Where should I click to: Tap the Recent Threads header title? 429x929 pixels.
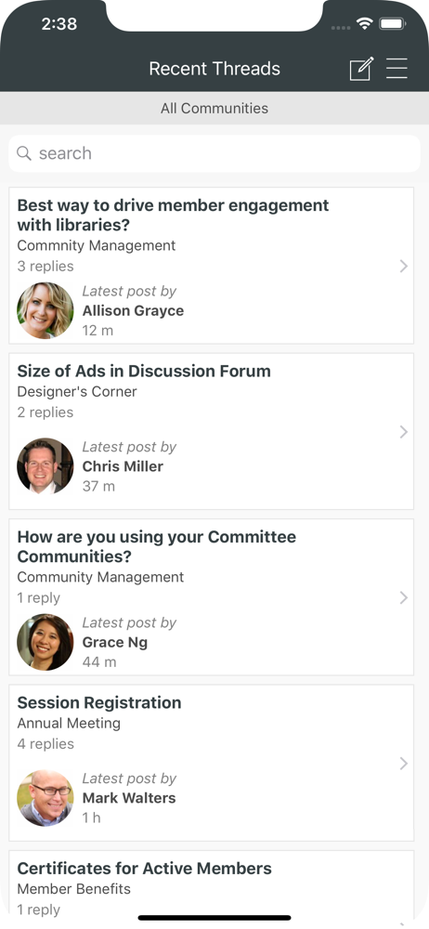coord(214,69)
